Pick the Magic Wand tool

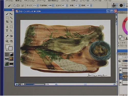(x=11, y=18)
